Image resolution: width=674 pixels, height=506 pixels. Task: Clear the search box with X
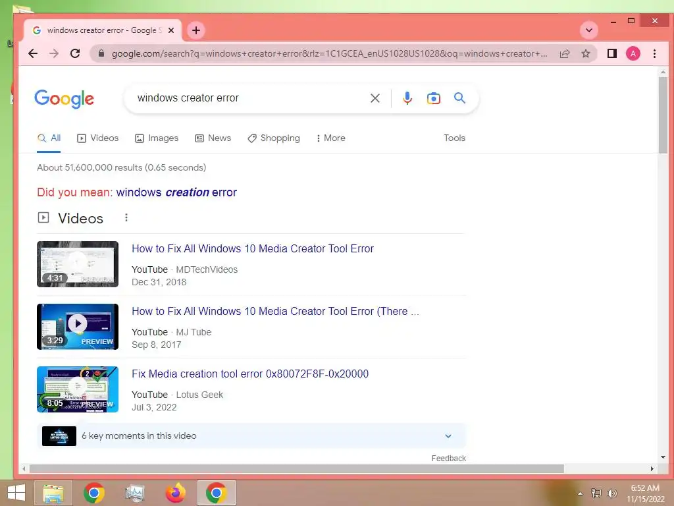coord(375,98)
